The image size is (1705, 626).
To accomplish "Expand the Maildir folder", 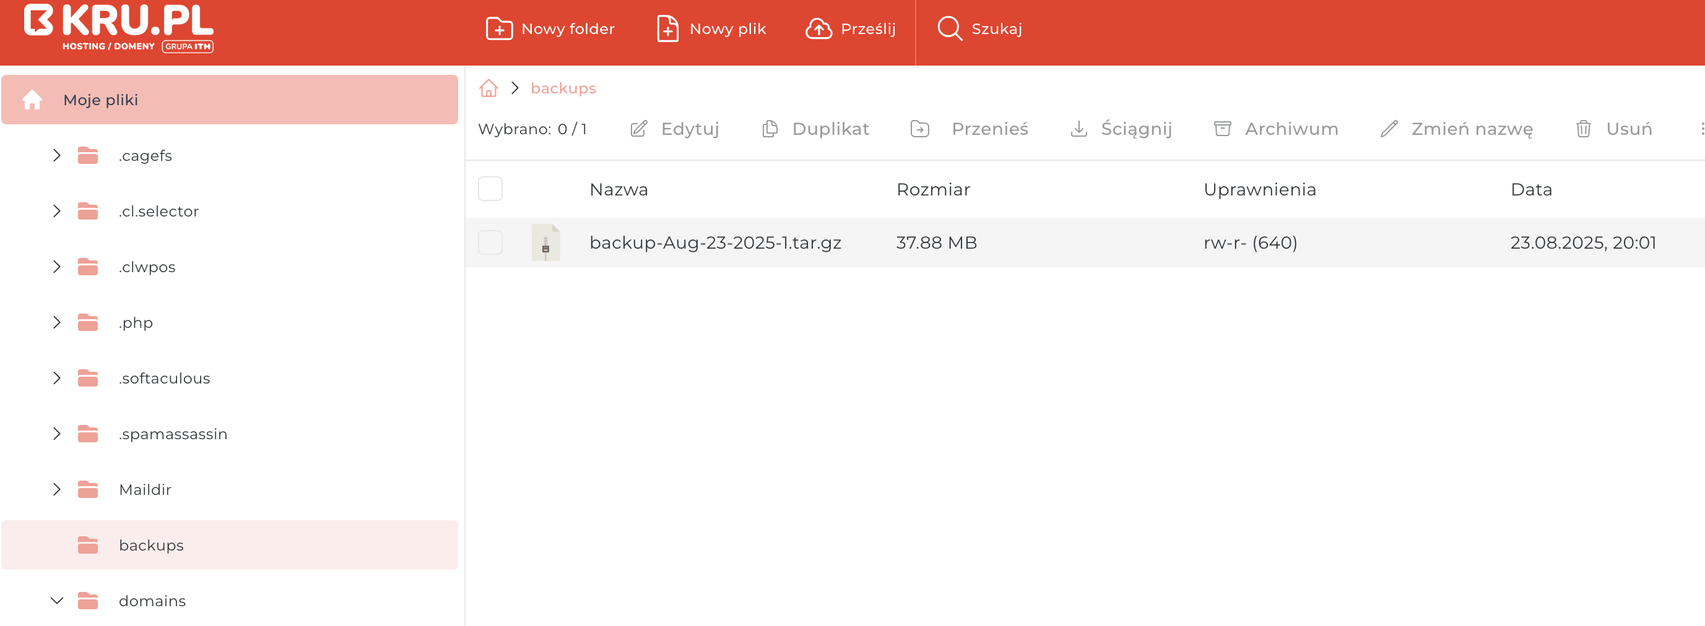I will click(x=57, y=490).
